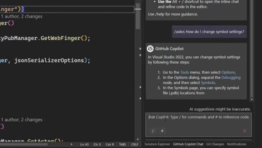Switch to Notifications tab
This screenshot has width=262, height=148.
click(236, 144)
